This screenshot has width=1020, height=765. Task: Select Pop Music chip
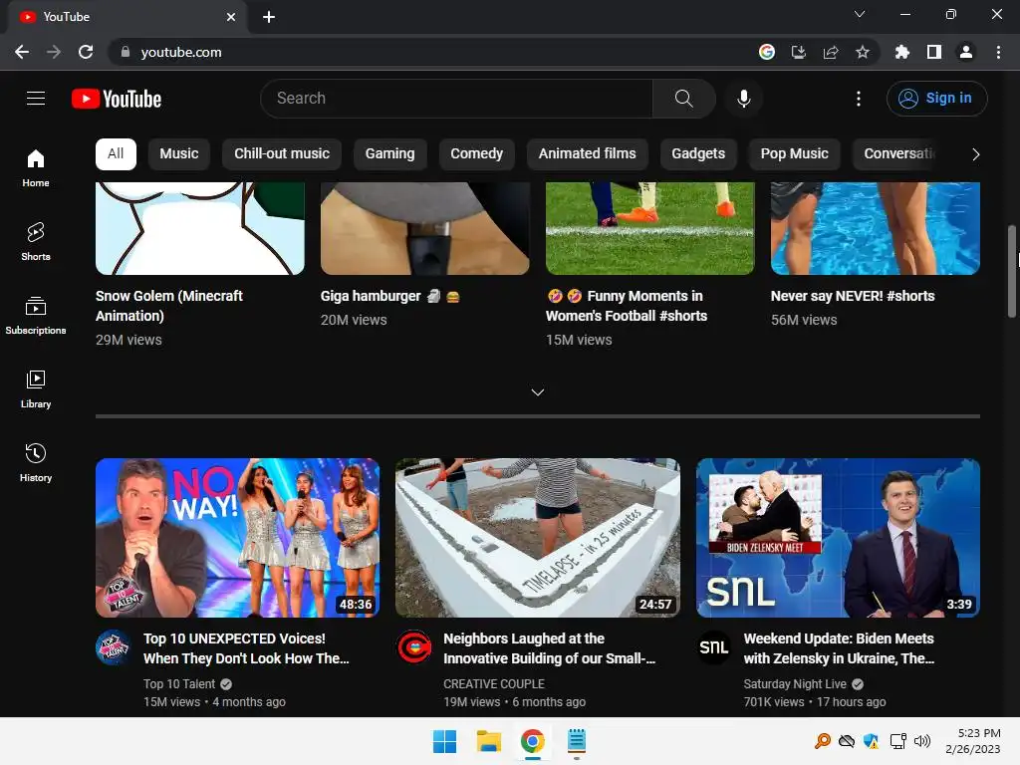coord(794,154)
